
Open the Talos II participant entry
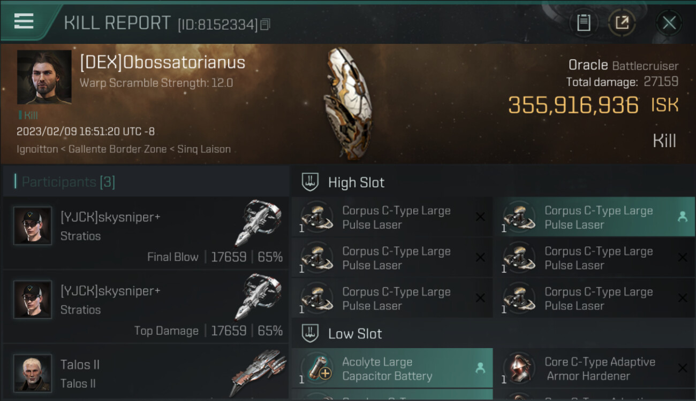tap(146, 373)
